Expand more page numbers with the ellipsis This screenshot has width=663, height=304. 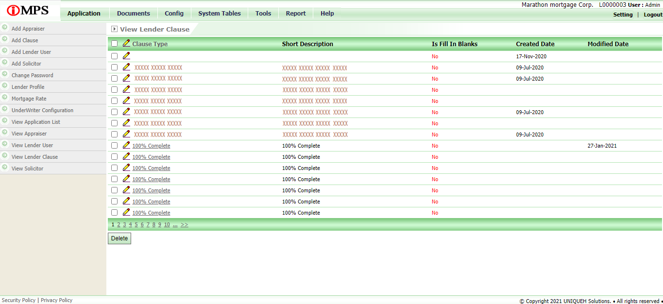[175, 225]
